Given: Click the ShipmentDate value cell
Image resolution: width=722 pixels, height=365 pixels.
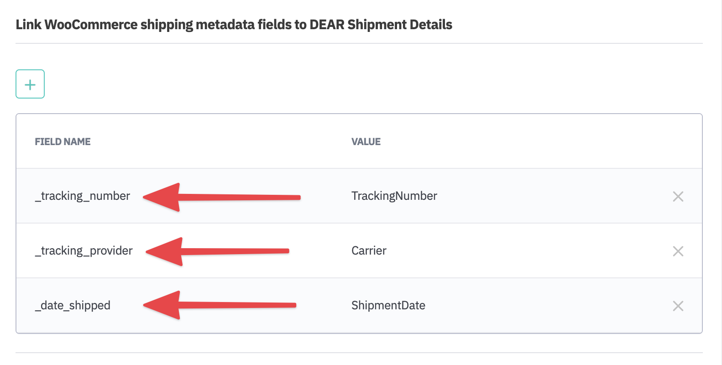Looking at the screenshot, I should (388, 305).
